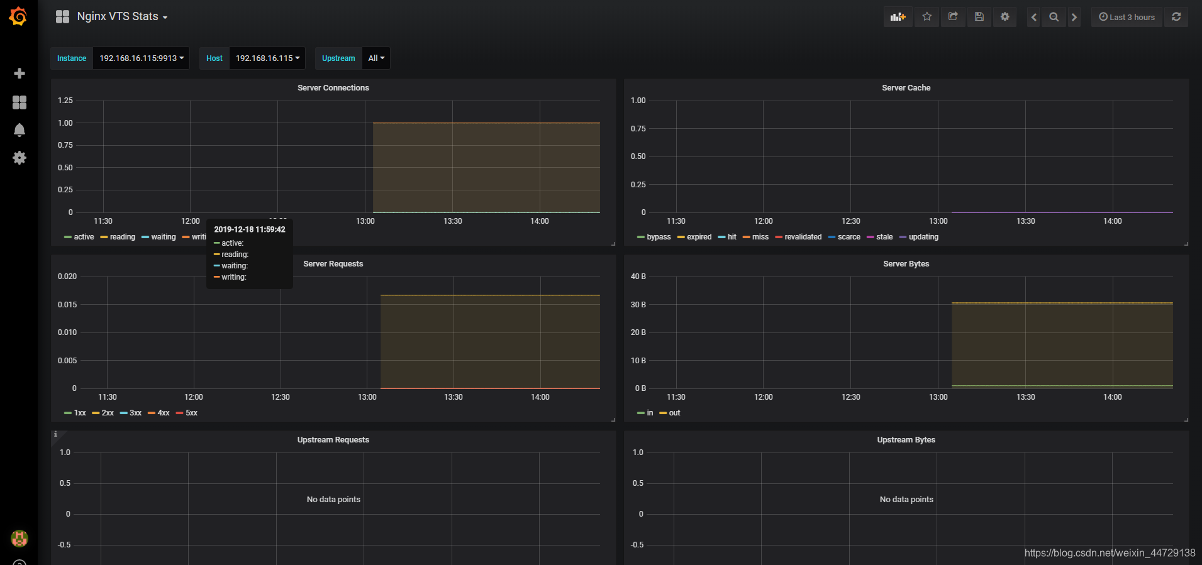
Task: Click the Add panel icon
Action: coord(898,17)
